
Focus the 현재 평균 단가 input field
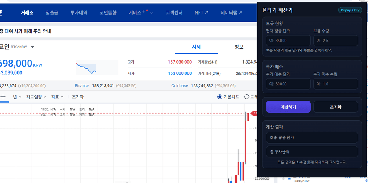(288, 41)
